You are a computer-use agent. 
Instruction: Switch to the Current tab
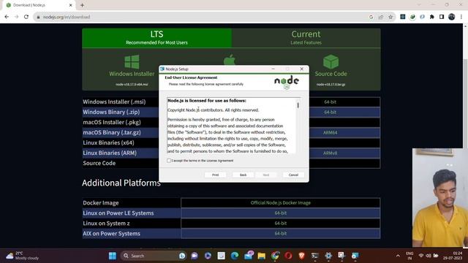coord(306,38)
